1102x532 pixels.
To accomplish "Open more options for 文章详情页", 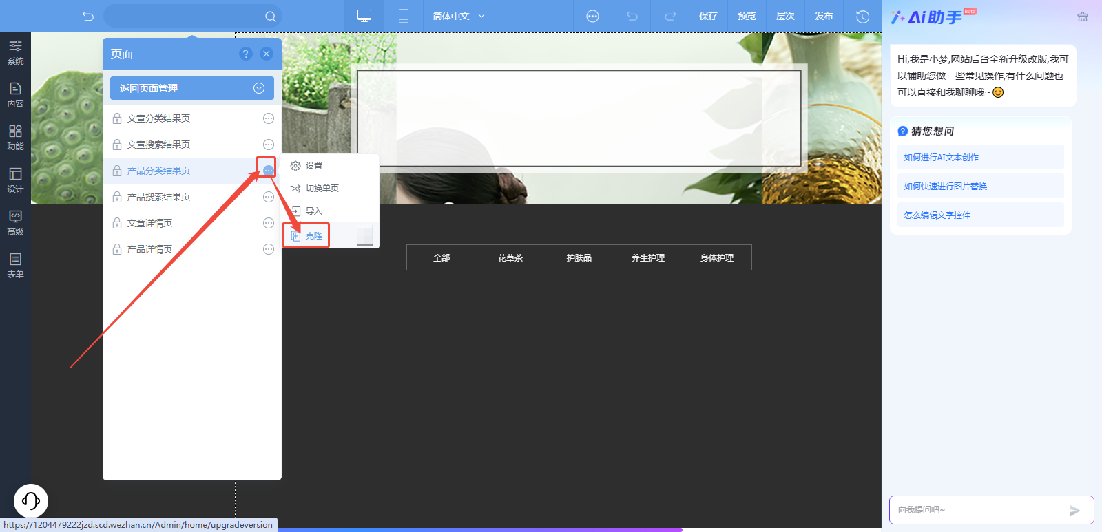I will pyautogui.click(x=269, y=223).
